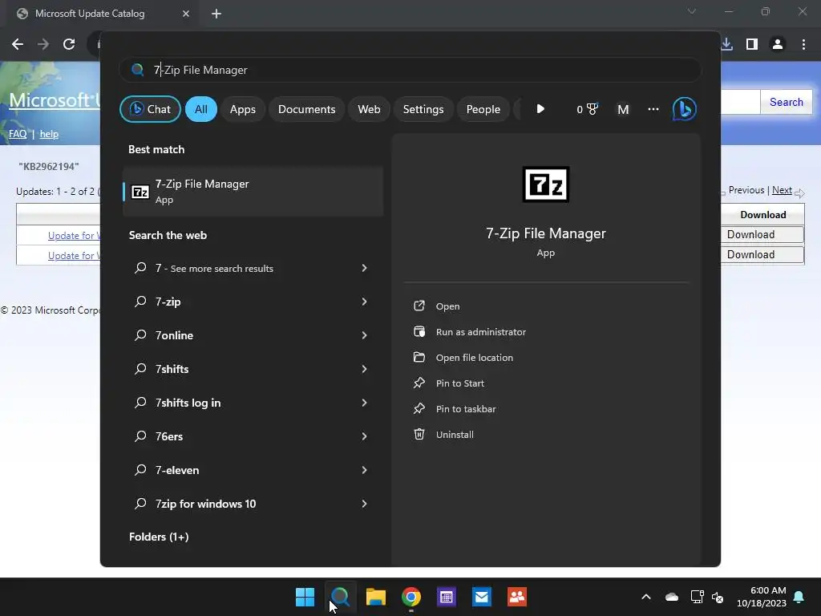
Task: Switch to the Web filter
Action: (369, 109)
